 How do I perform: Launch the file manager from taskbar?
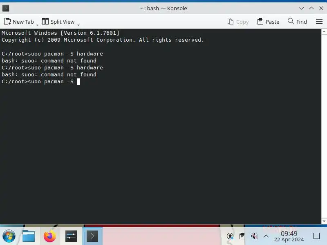tap(29, 236)
